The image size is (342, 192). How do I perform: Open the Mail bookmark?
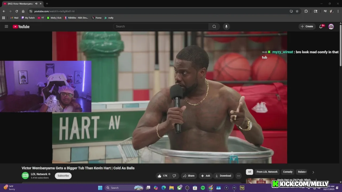(x=14, y=18)
